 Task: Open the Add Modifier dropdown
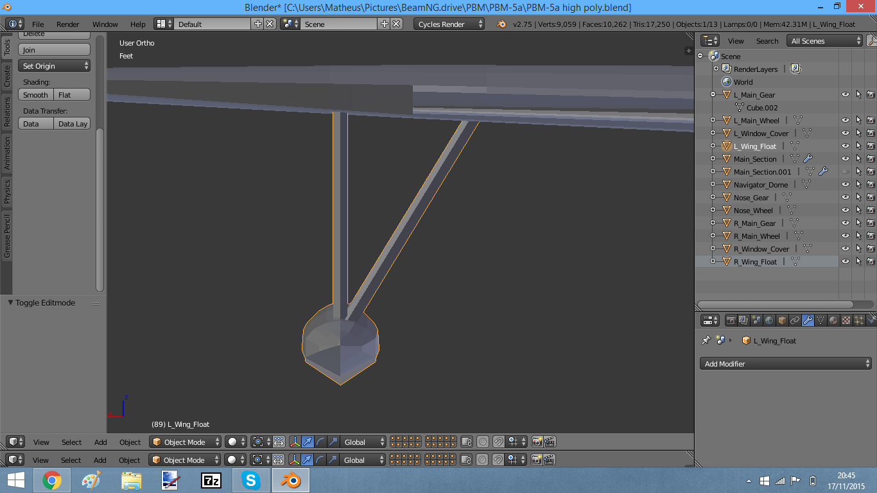point(785,363)
